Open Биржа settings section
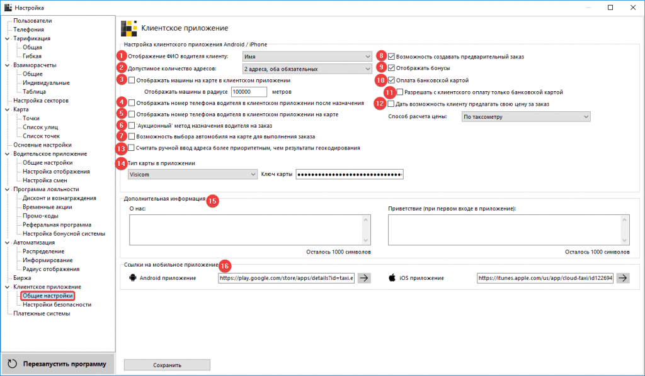The image size is (645, 376). click(22, 278)
